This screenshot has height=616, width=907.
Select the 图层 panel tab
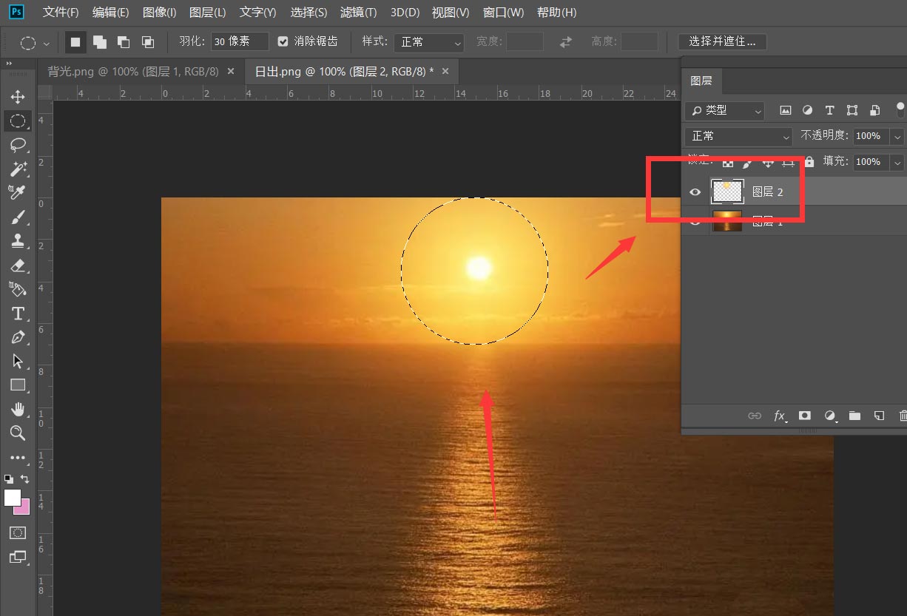(701, 81)
